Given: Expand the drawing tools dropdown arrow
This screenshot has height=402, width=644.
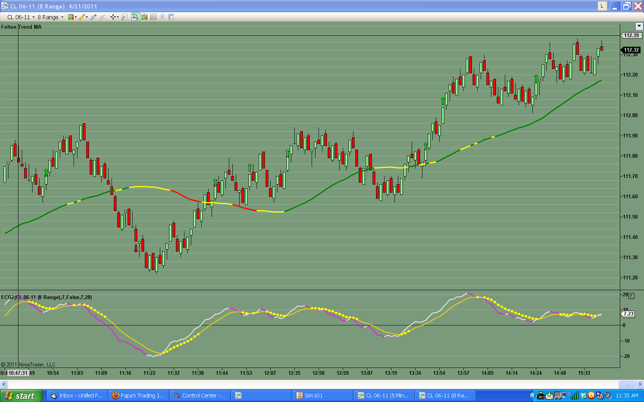Looking at the screenshot, I should [87, 17].
